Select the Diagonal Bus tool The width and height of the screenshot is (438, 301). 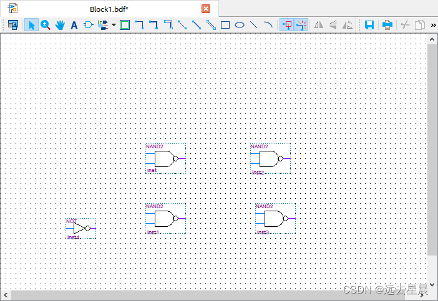click(x=197, y=25)
